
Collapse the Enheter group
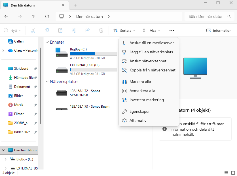(x=47, y=42)
